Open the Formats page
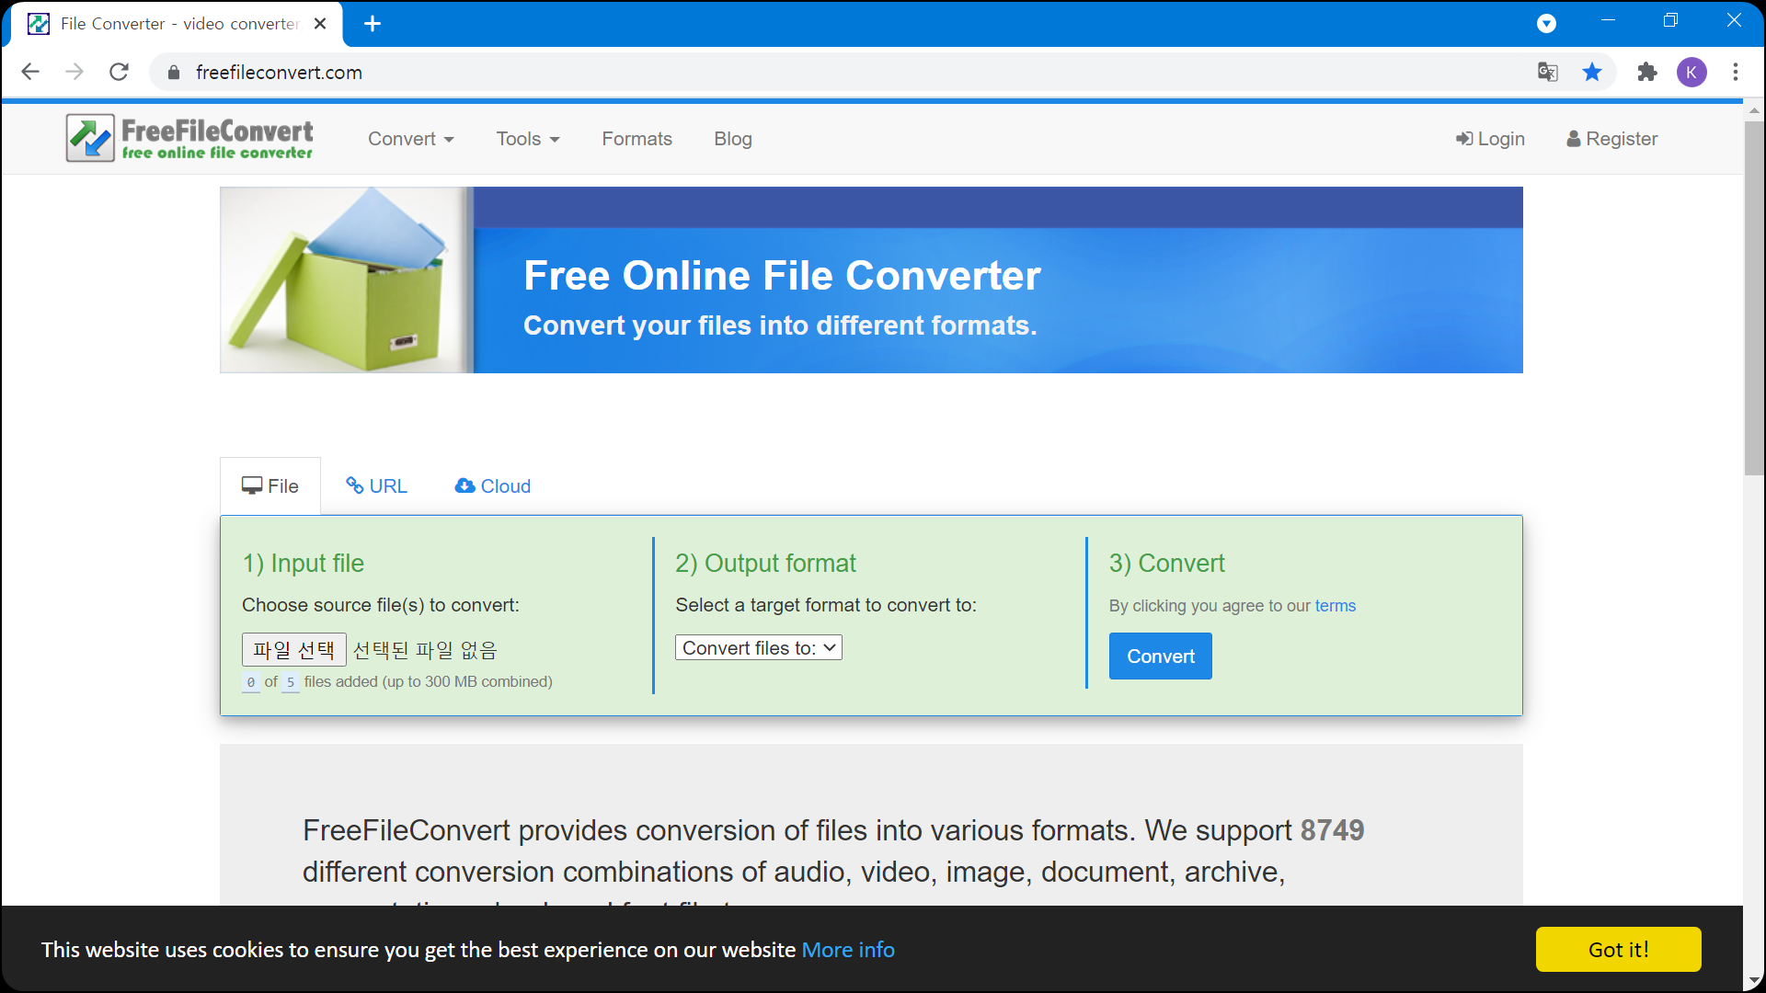Screen dimensions: 1766x993 click(x=636, y=138)
